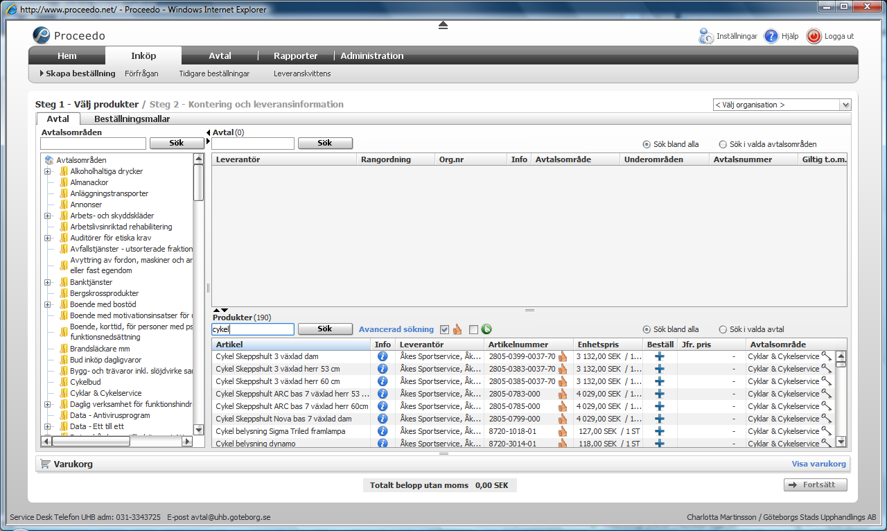Expand Arbets- och skyddskläder tree node
The image size is (887, 531).
(x=48, y=216)
